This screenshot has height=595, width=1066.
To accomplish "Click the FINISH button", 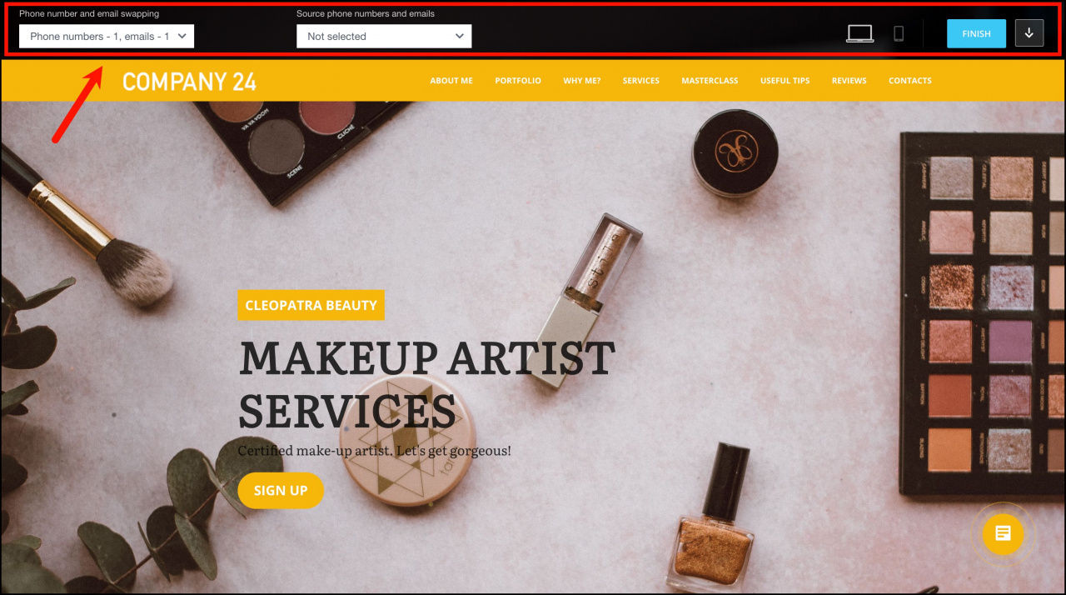I will (976, 33).
